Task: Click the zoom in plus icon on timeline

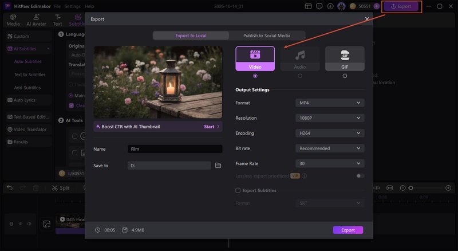Action: 448,188
